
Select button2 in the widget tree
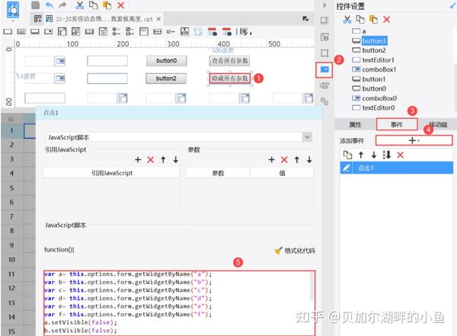pos(374,50)
